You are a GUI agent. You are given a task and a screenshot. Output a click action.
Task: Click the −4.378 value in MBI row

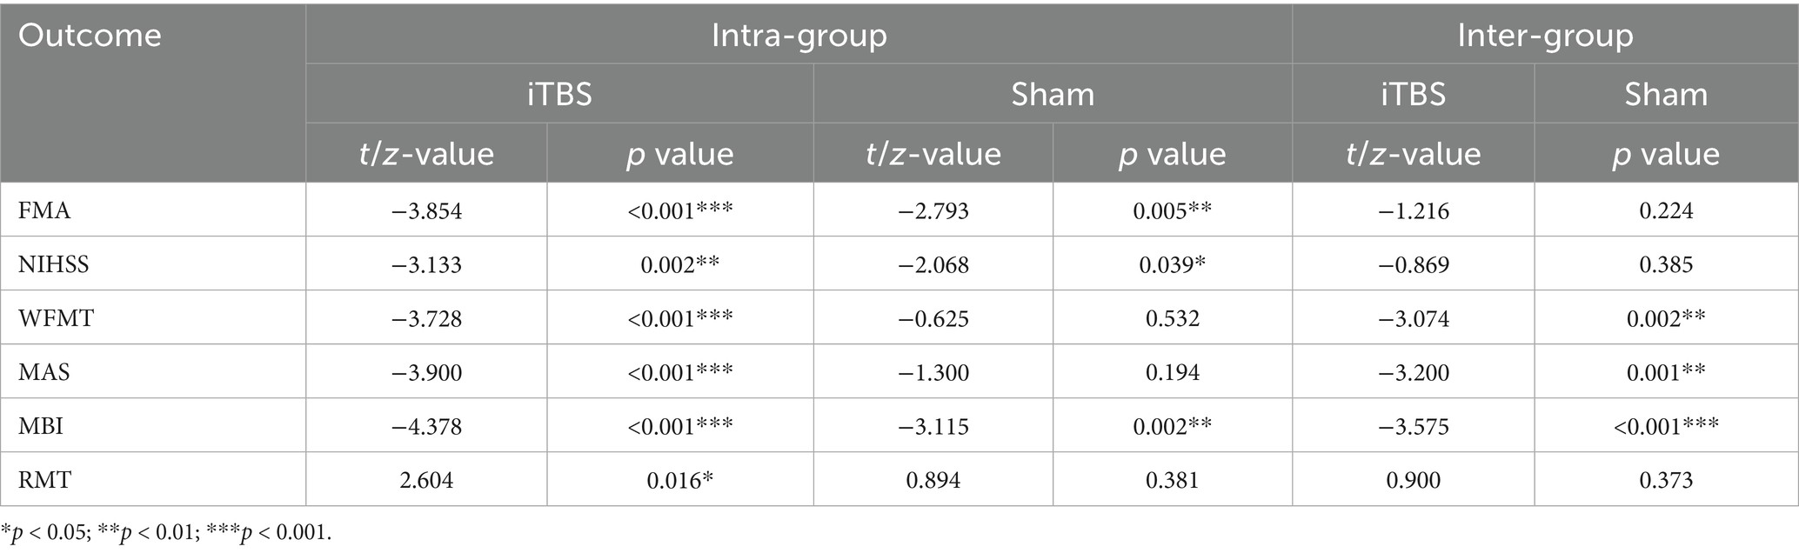click(426, 426)
